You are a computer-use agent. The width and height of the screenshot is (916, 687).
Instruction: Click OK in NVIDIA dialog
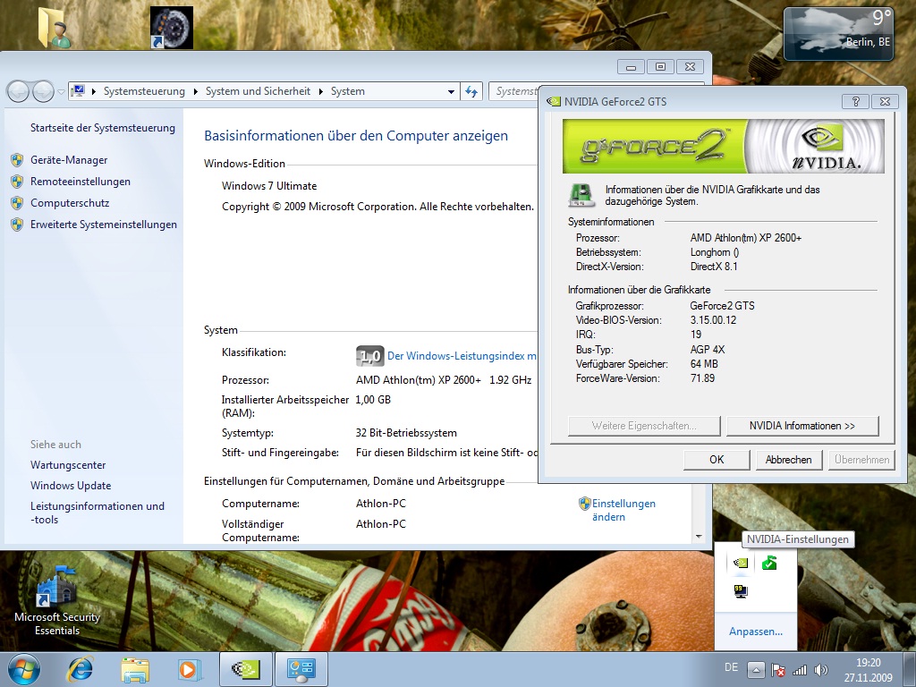(717, 460)
